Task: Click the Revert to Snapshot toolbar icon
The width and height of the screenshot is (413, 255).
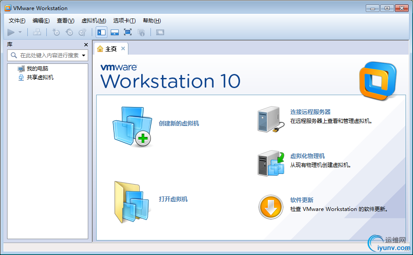Action: coord(69,32)
